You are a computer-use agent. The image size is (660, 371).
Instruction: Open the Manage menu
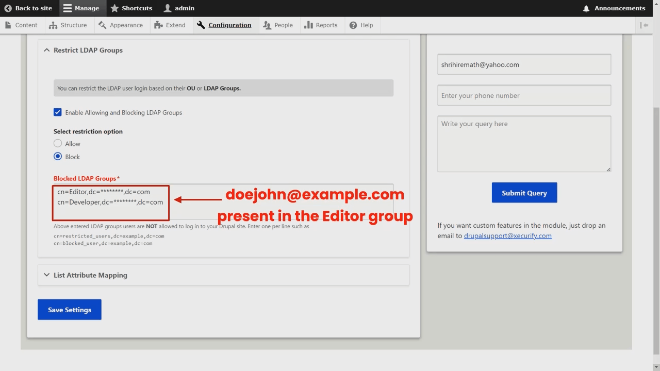coord(68,8)
